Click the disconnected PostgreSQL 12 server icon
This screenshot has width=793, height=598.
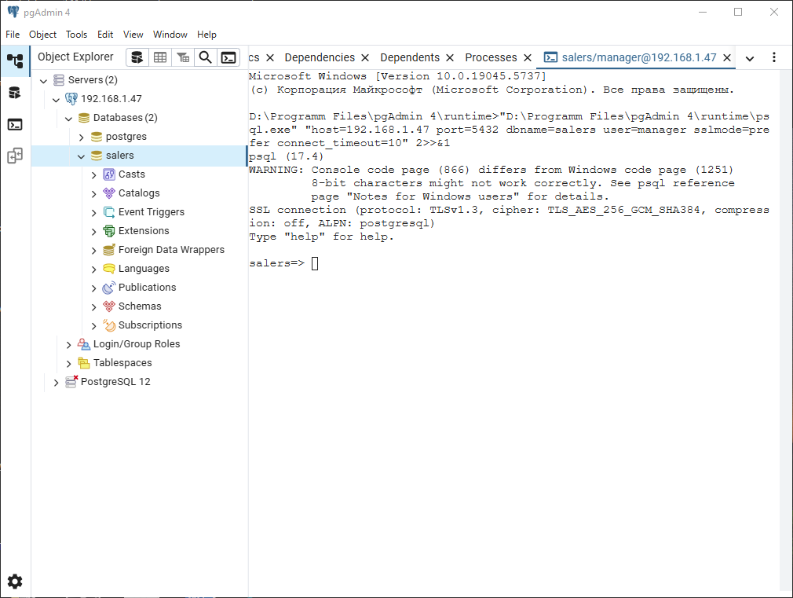[x=71, y=382]
